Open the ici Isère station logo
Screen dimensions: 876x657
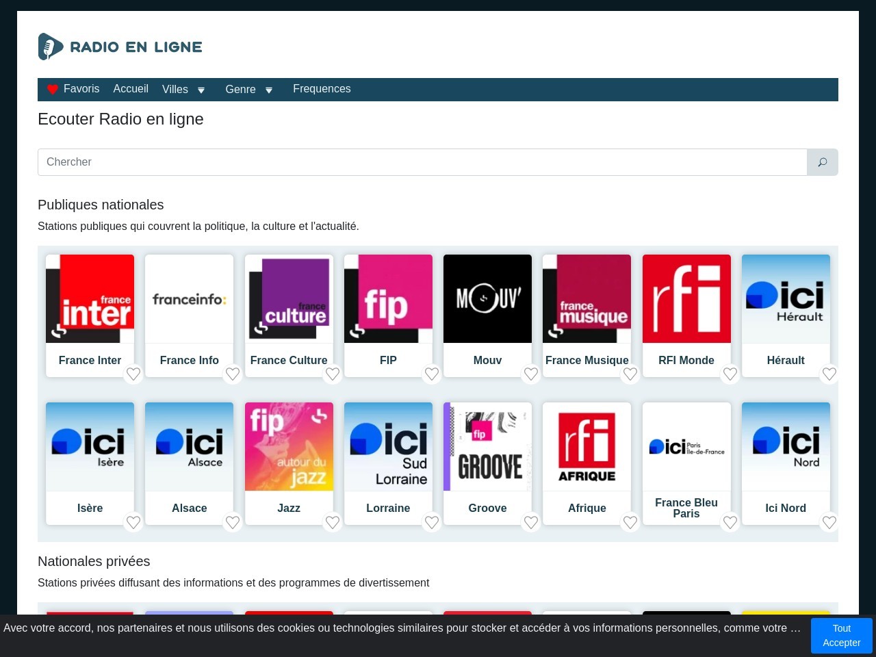point(90,446)
